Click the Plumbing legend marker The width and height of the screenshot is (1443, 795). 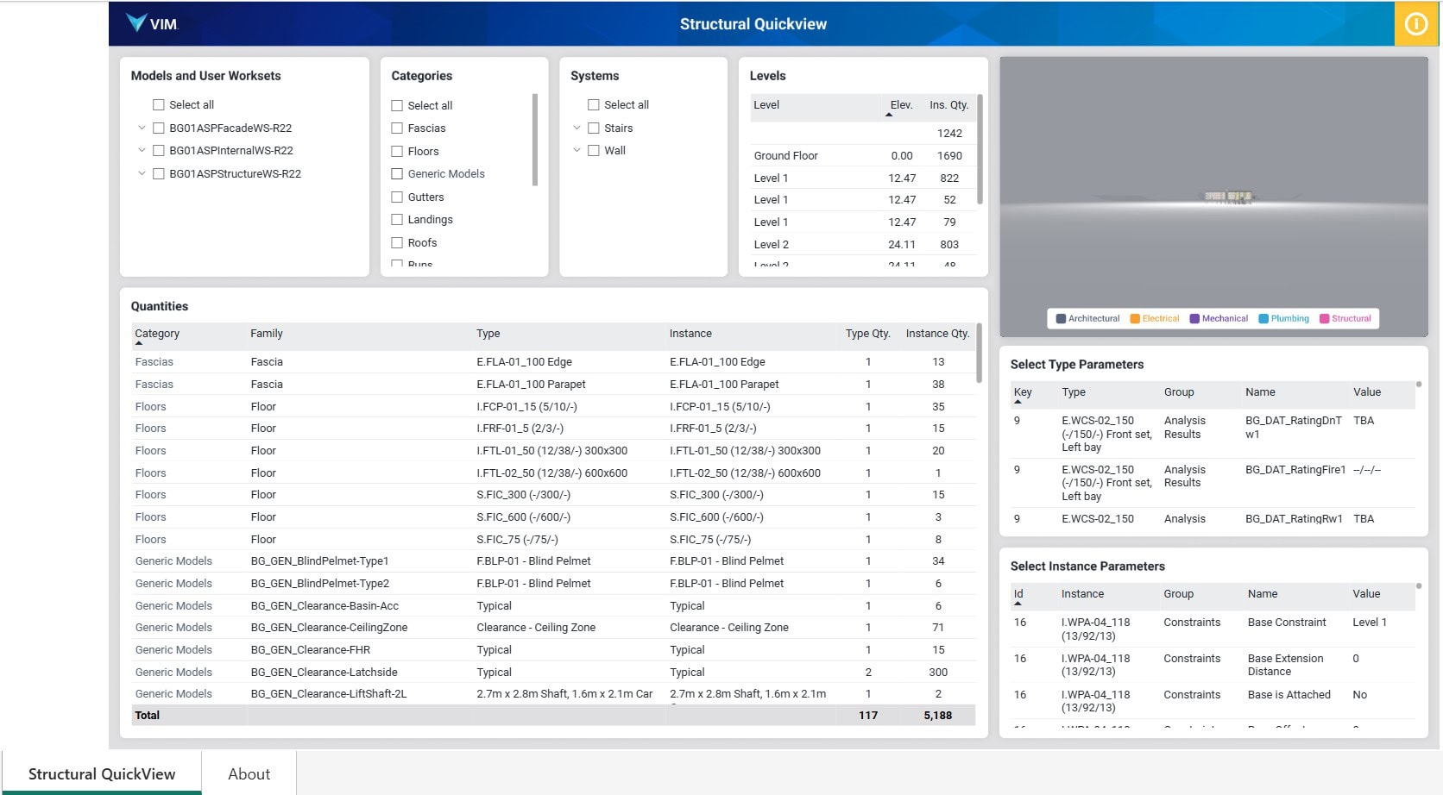(x=1263, y=319)
